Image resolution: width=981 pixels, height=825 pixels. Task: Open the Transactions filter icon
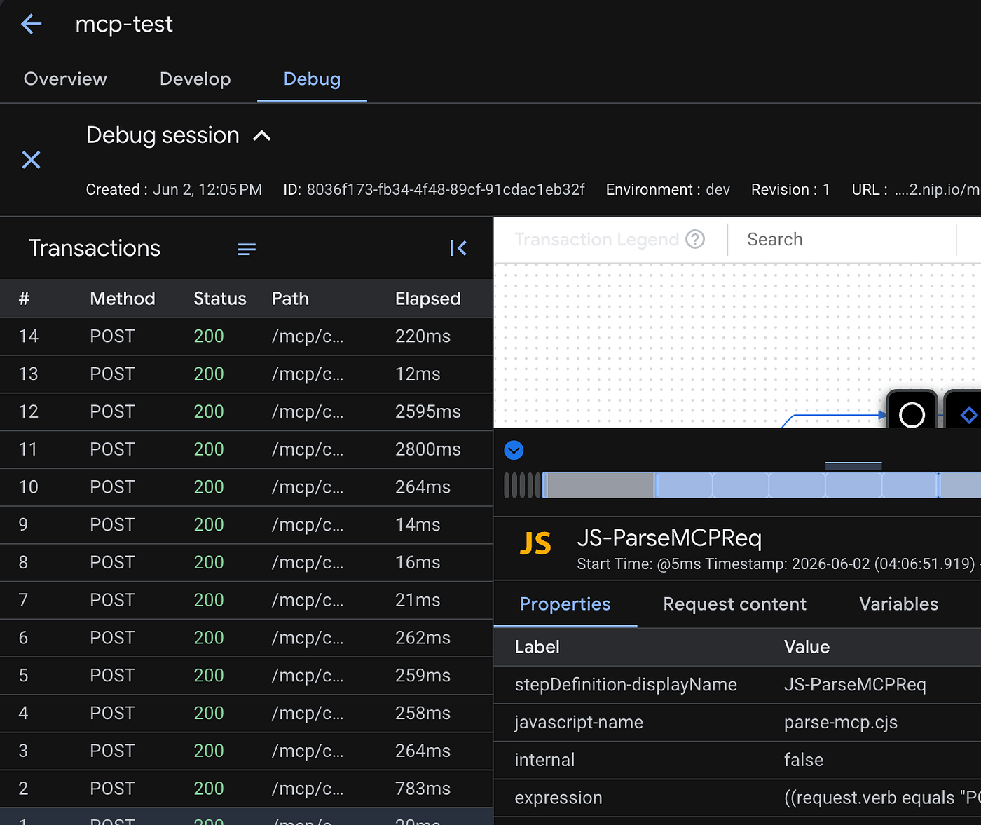(x=247, y=249)
